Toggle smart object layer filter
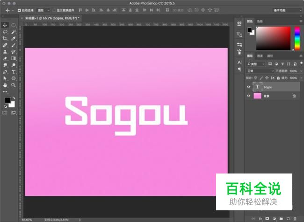Screen dimensions: 304x222 (295, 64)
